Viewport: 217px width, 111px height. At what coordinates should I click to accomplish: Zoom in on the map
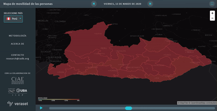click(x=212, y=13)
